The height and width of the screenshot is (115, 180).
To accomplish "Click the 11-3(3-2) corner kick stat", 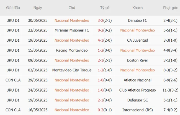I will 170,90.
